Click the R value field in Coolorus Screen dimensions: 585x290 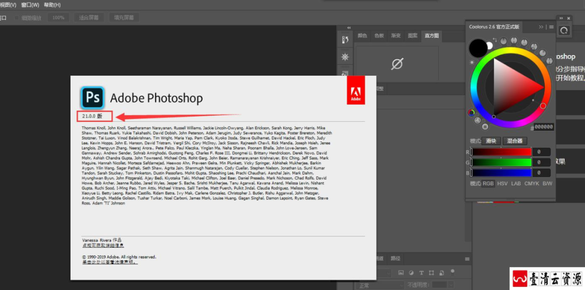[541, 152]
